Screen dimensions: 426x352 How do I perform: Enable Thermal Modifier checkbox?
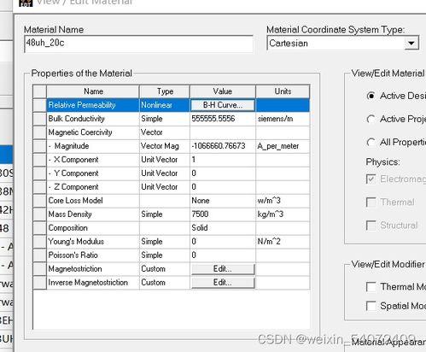click(x=371, y=287)
